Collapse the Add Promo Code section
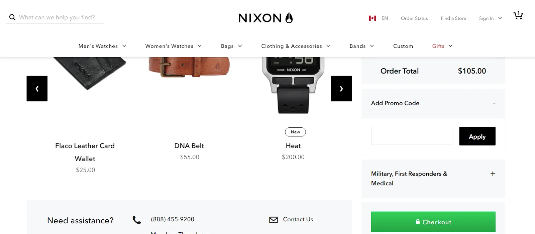 pyautogui.click(x=494, y=104)
